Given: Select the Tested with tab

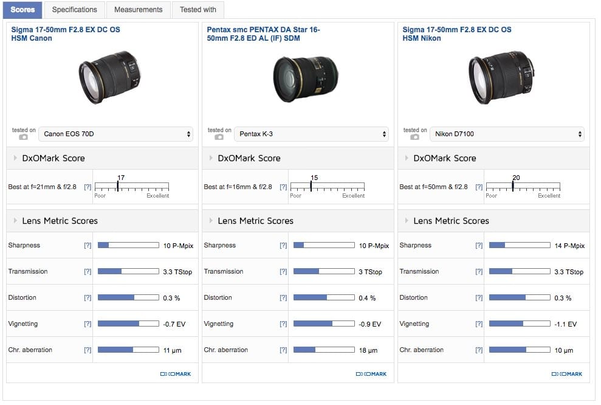Looking at the screenshot, I should 198,10.
